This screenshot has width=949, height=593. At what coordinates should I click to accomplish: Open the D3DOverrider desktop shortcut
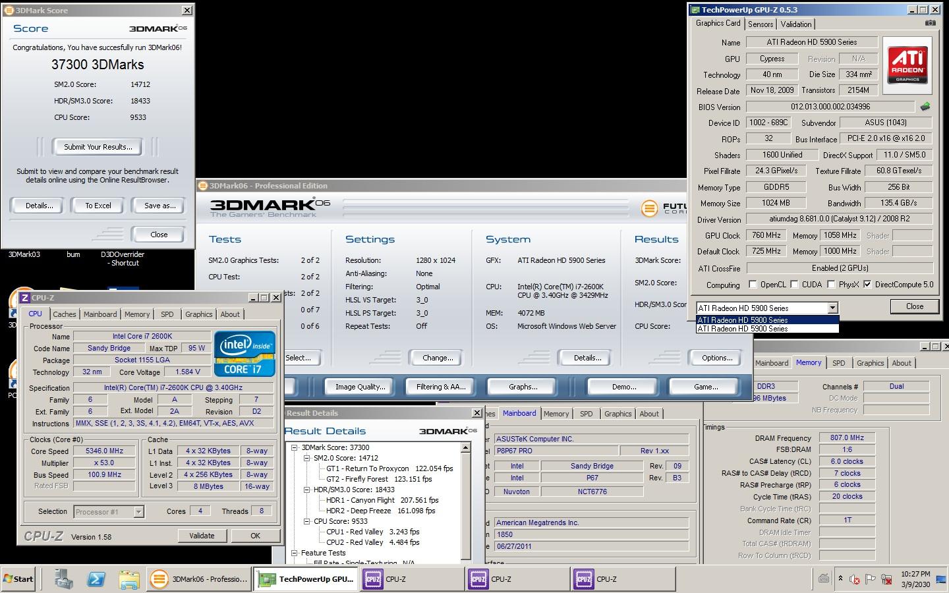pyautogui.click(x=123, y=258)
